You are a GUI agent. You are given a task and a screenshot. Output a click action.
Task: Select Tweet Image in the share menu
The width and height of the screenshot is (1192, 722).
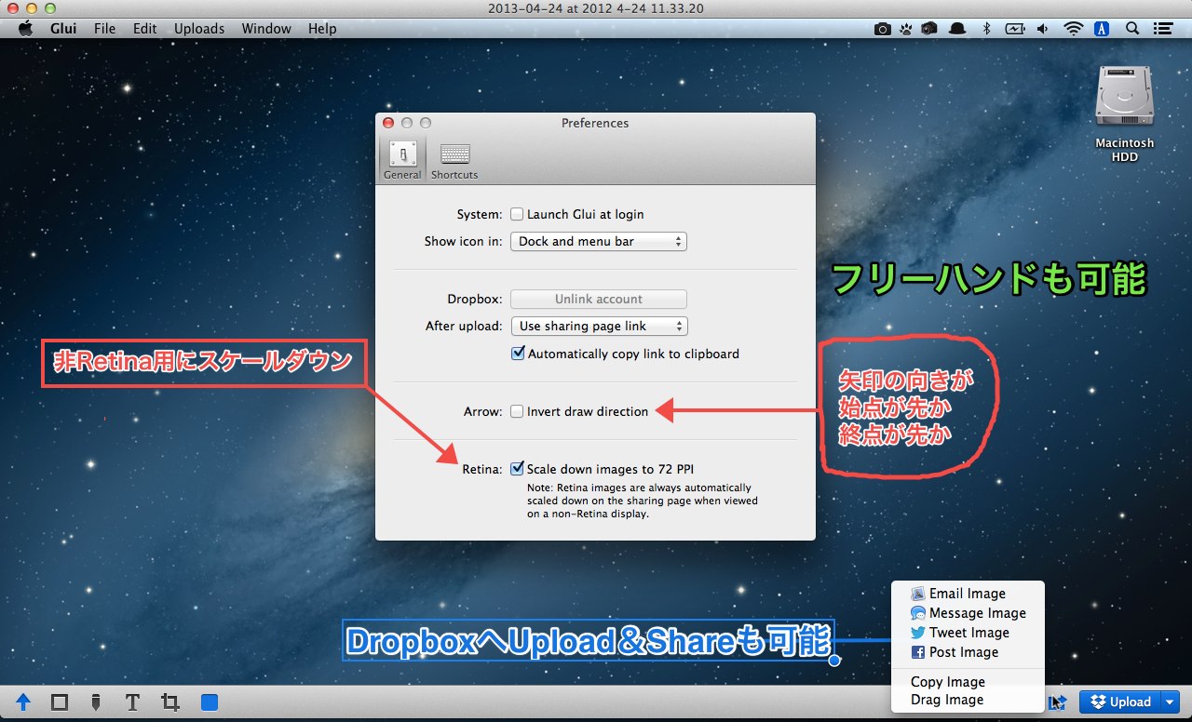click(x=968, y=633)
